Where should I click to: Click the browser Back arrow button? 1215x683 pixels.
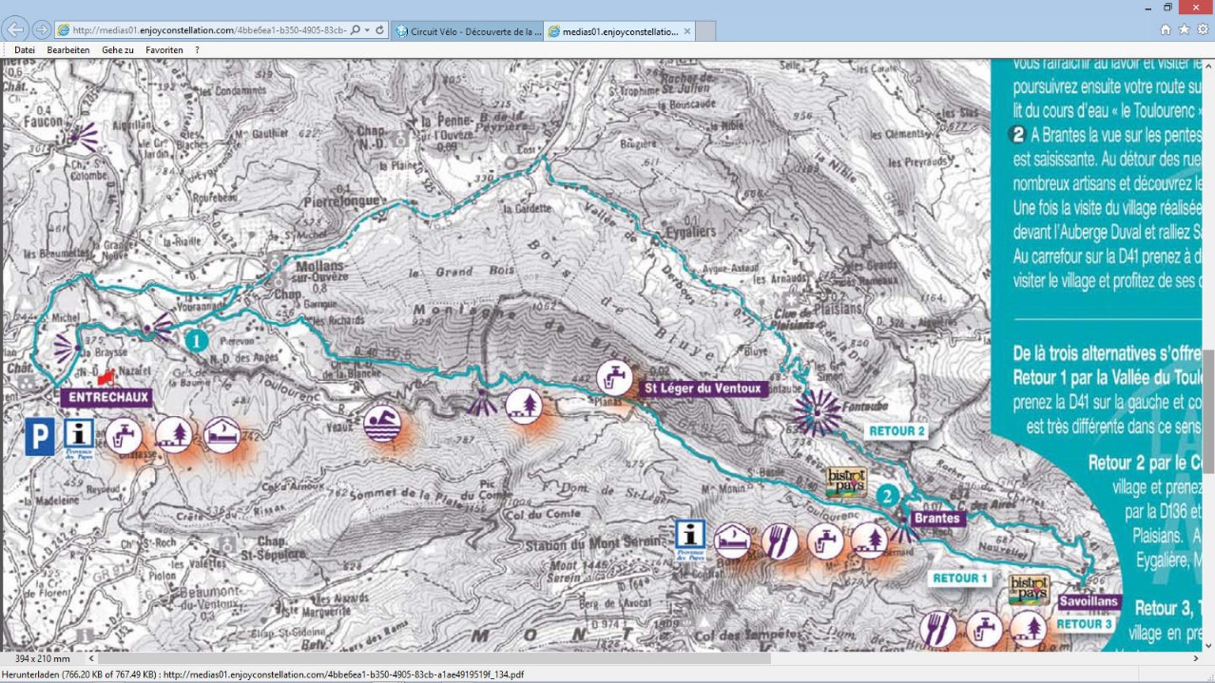point(15,29)
